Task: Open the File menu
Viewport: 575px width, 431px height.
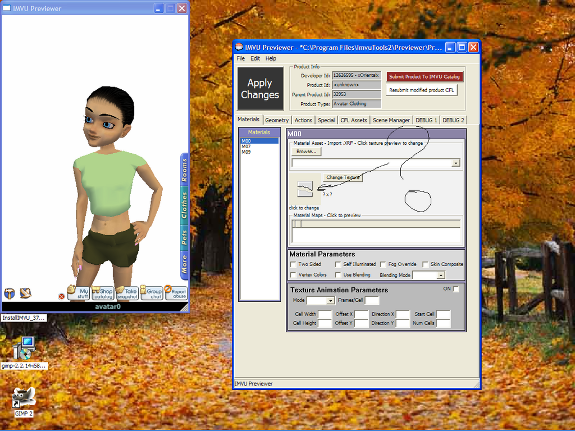Action: [240, 58]
